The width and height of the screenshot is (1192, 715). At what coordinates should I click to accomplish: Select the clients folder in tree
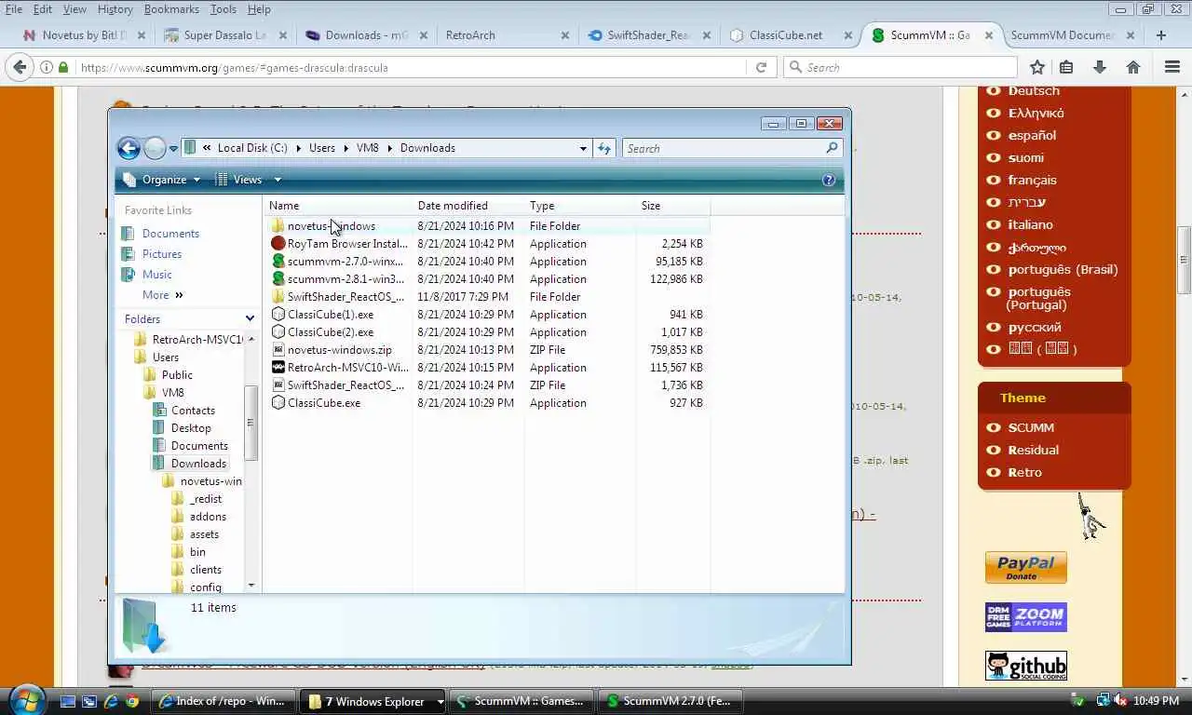(x=206, y=570)
